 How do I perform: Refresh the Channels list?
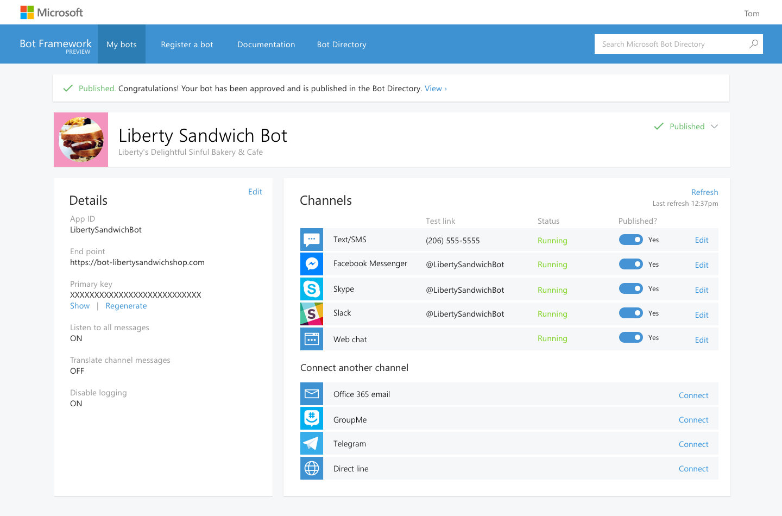point(704,192)
